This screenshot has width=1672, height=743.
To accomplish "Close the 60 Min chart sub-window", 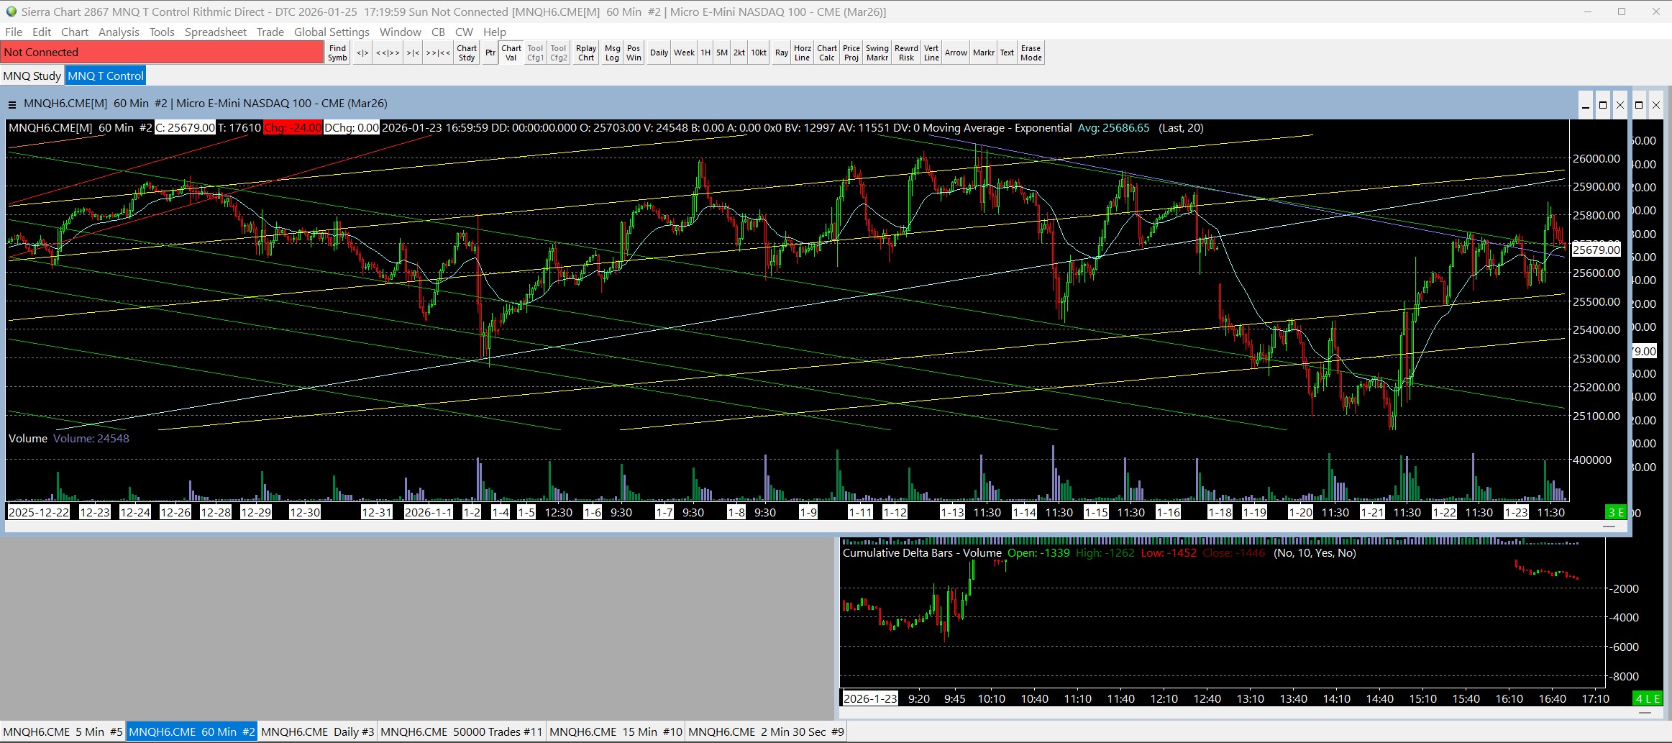I will 1620,105.
